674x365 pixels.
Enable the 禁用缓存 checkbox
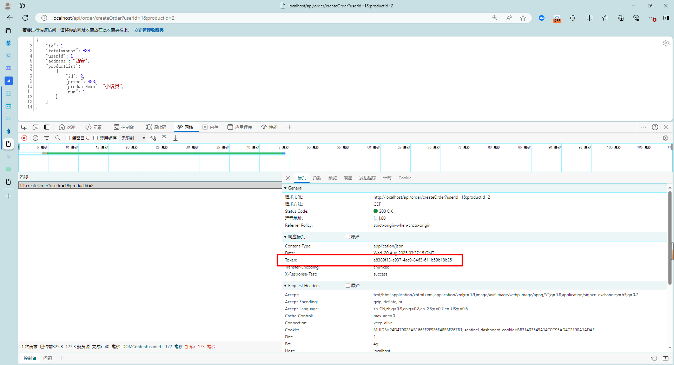pos(95,138)
